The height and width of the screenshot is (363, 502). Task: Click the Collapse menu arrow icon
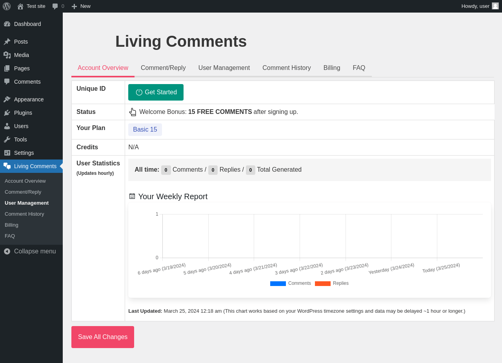pos(7,251)
